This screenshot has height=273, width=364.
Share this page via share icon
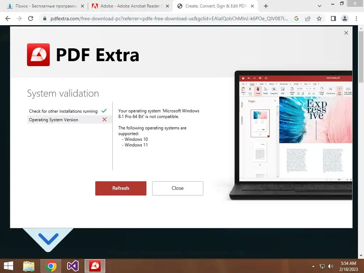tap(308, 18)
